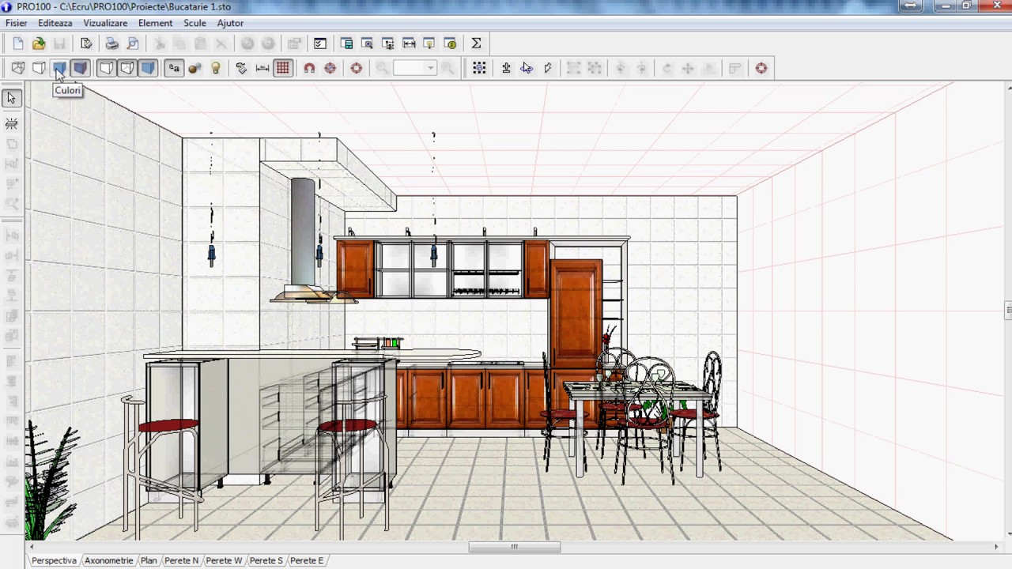This screenshot has height=569, width=1012.
Task: Click the light bulb lighting icon
Action: [215, 68]
